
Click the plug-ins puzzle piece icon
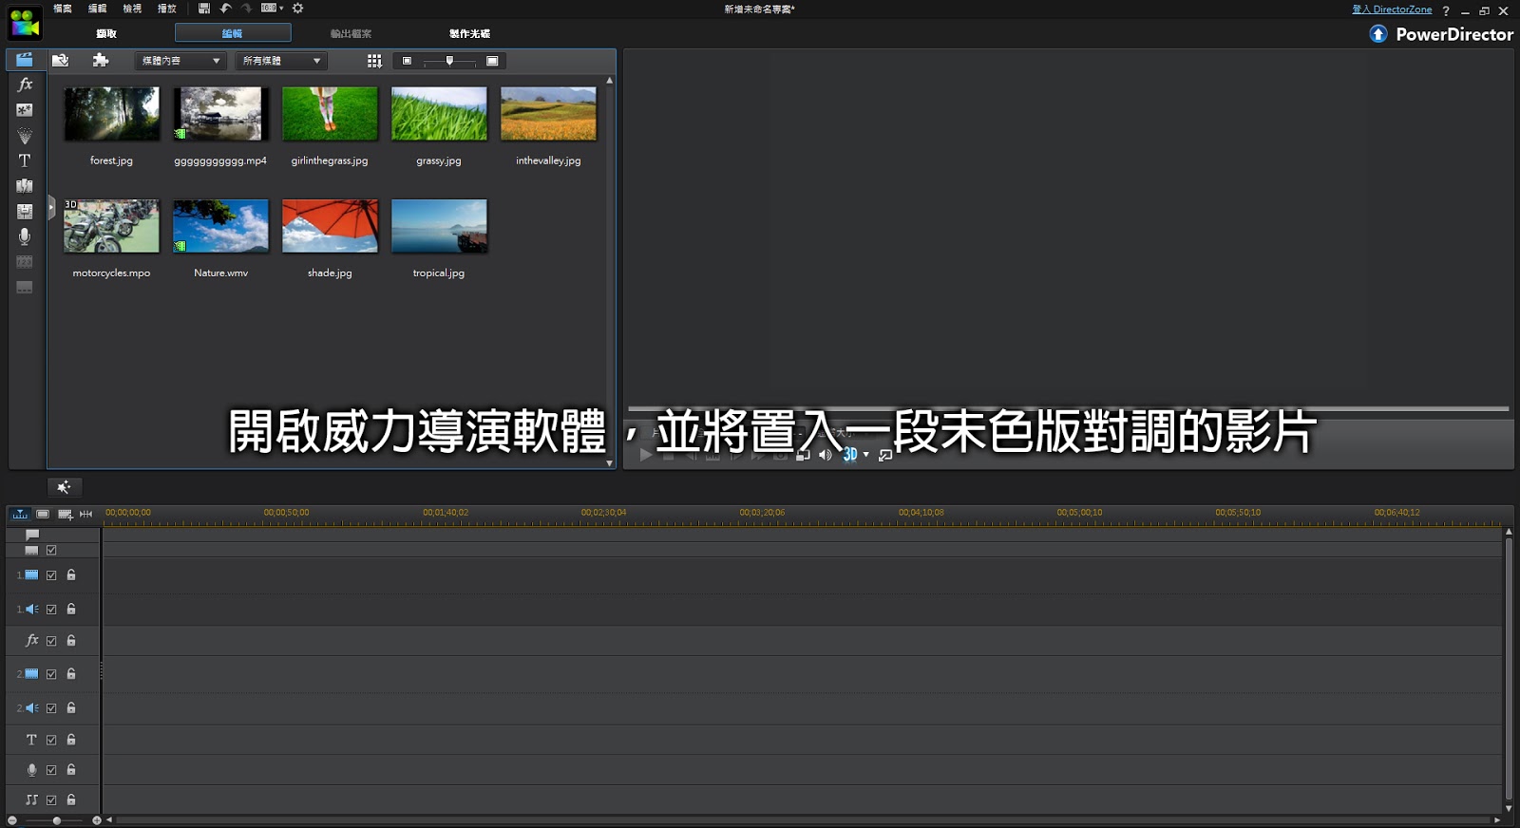(100, 61)
